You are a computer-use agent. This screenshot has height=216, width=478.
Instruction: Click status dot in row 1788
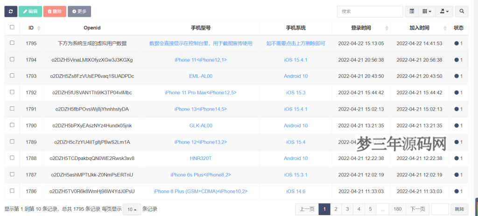pyautogui.click(x=457, y=159)
